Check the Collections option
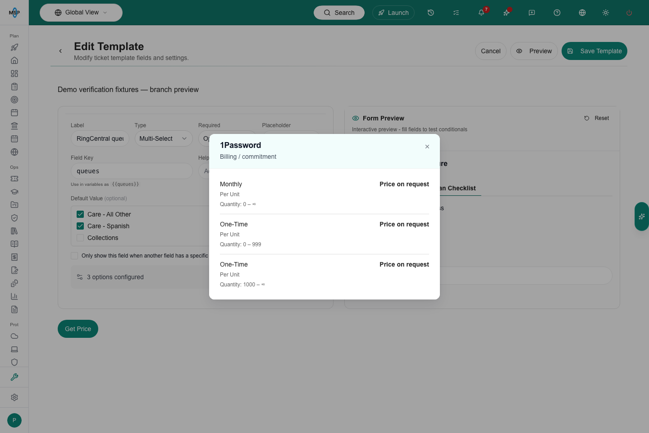Screen dimensions: 649x433 pyautogui.click(x=80, y=238)
